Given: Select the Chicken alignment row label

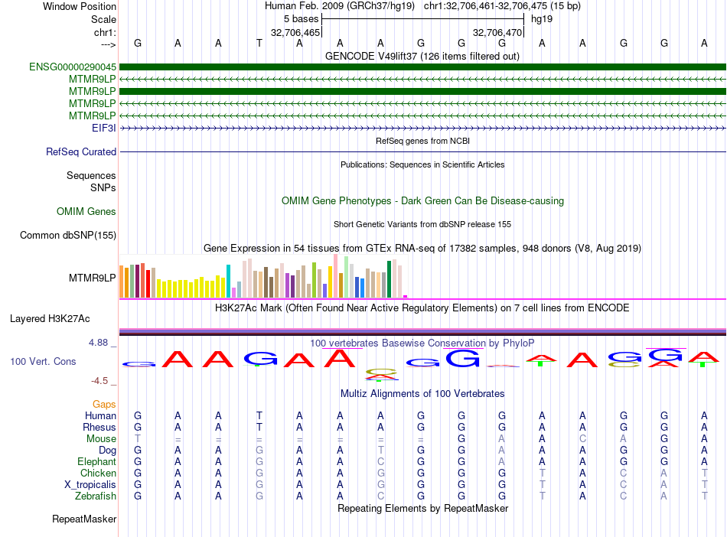Looking at the screenshot, I should (98, 473).
